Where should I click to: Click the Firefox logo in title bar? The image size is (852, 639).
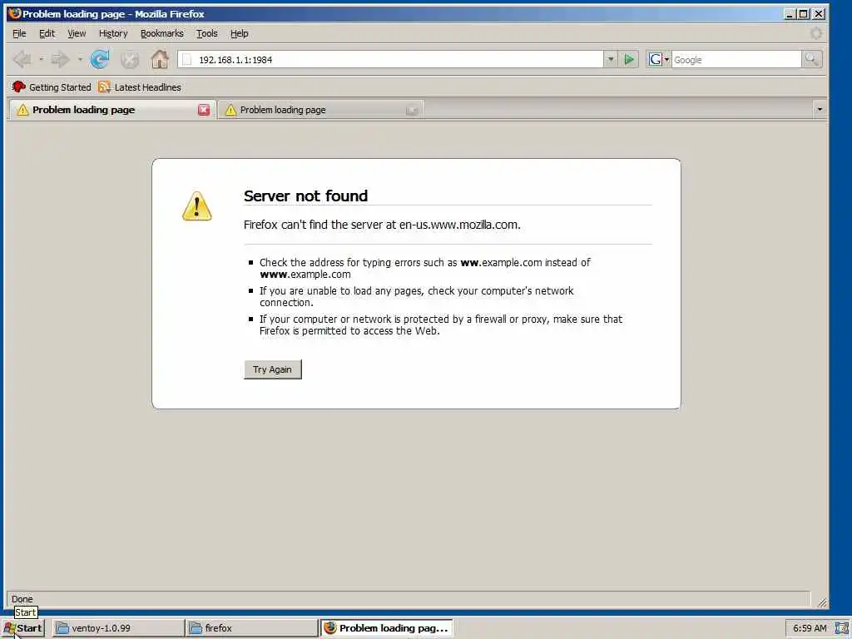coord(14,13)
